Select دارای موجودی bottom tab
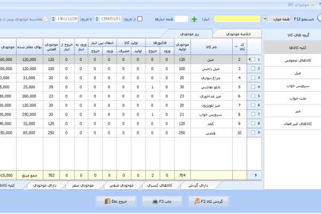 44,186
